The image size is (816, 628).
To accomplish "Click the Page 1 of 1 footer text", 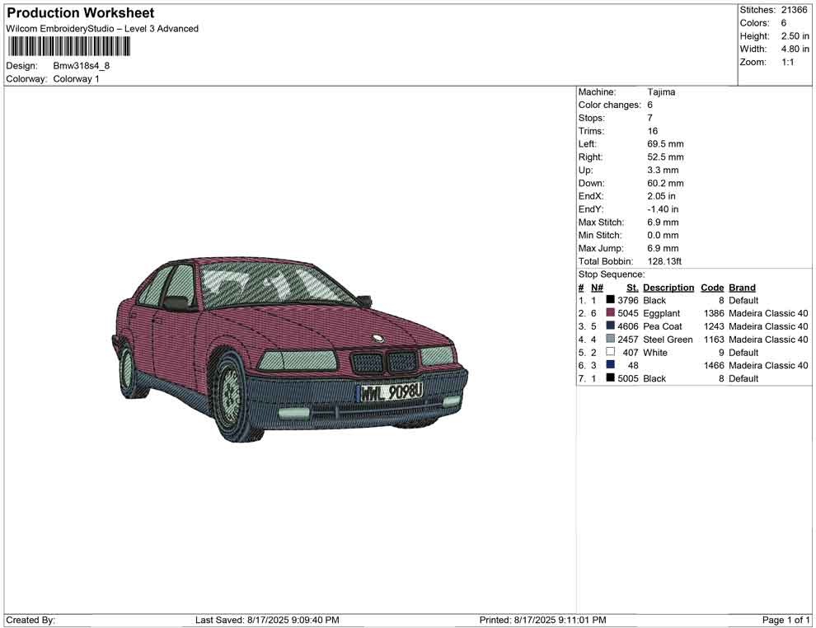I will pyautogui.click(x=786, y=620).
